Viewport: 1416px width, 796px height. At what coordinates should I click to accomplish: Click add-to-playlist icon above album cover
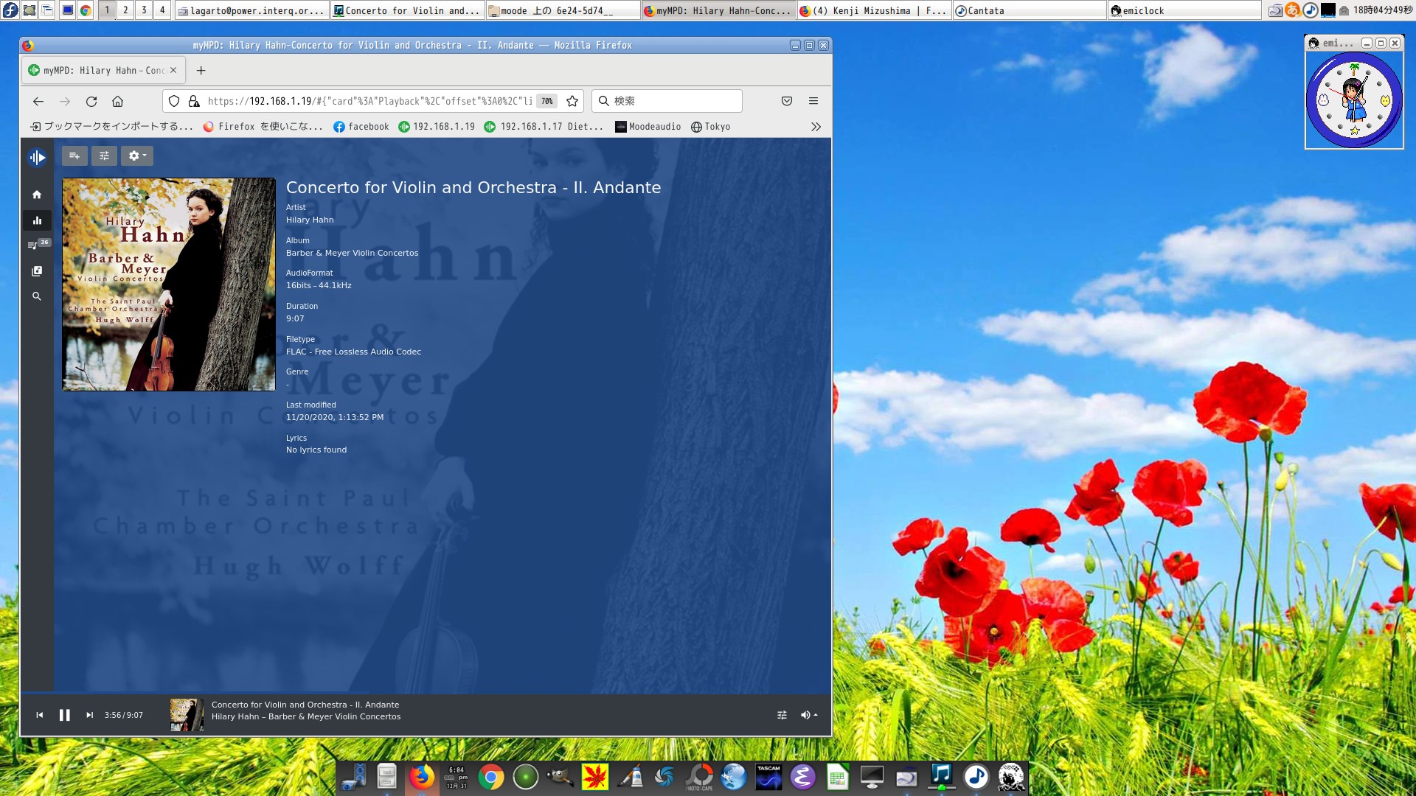coord(74,156)
